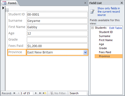Click the record Search box
This screenshot has height=96, width=125.
tap(78, 93)
